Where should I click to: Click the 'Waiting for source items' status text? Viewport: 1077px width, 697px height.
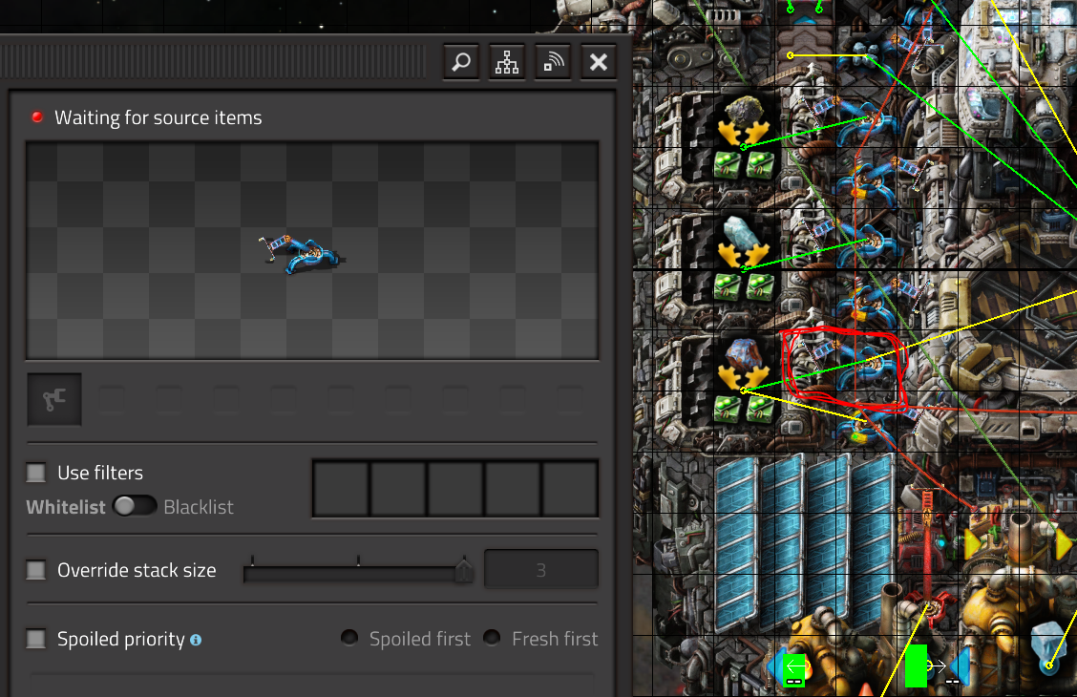tap(158, 118)
